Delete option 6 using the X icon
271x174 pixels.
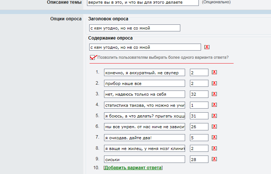214,127
